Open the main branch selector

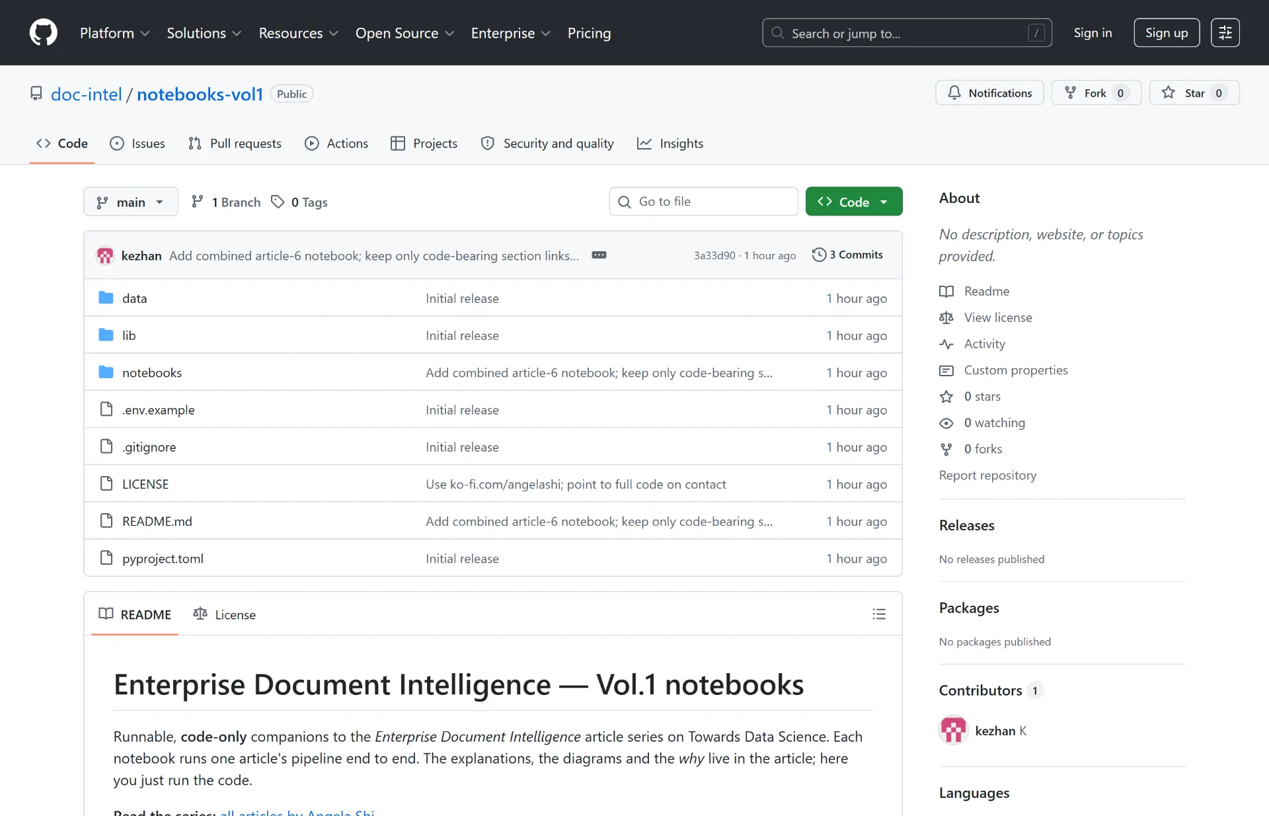click(x=131, y=202)
